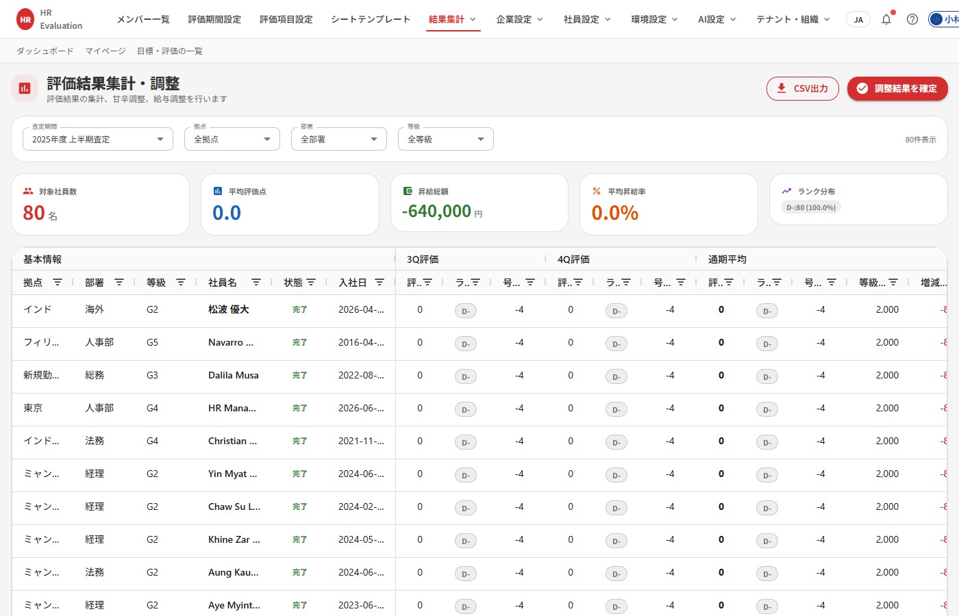The height and width of the screenshot is (616, 959).
Task: Filter the 拠点 column via its header icon
Action: tap(58, 282)
